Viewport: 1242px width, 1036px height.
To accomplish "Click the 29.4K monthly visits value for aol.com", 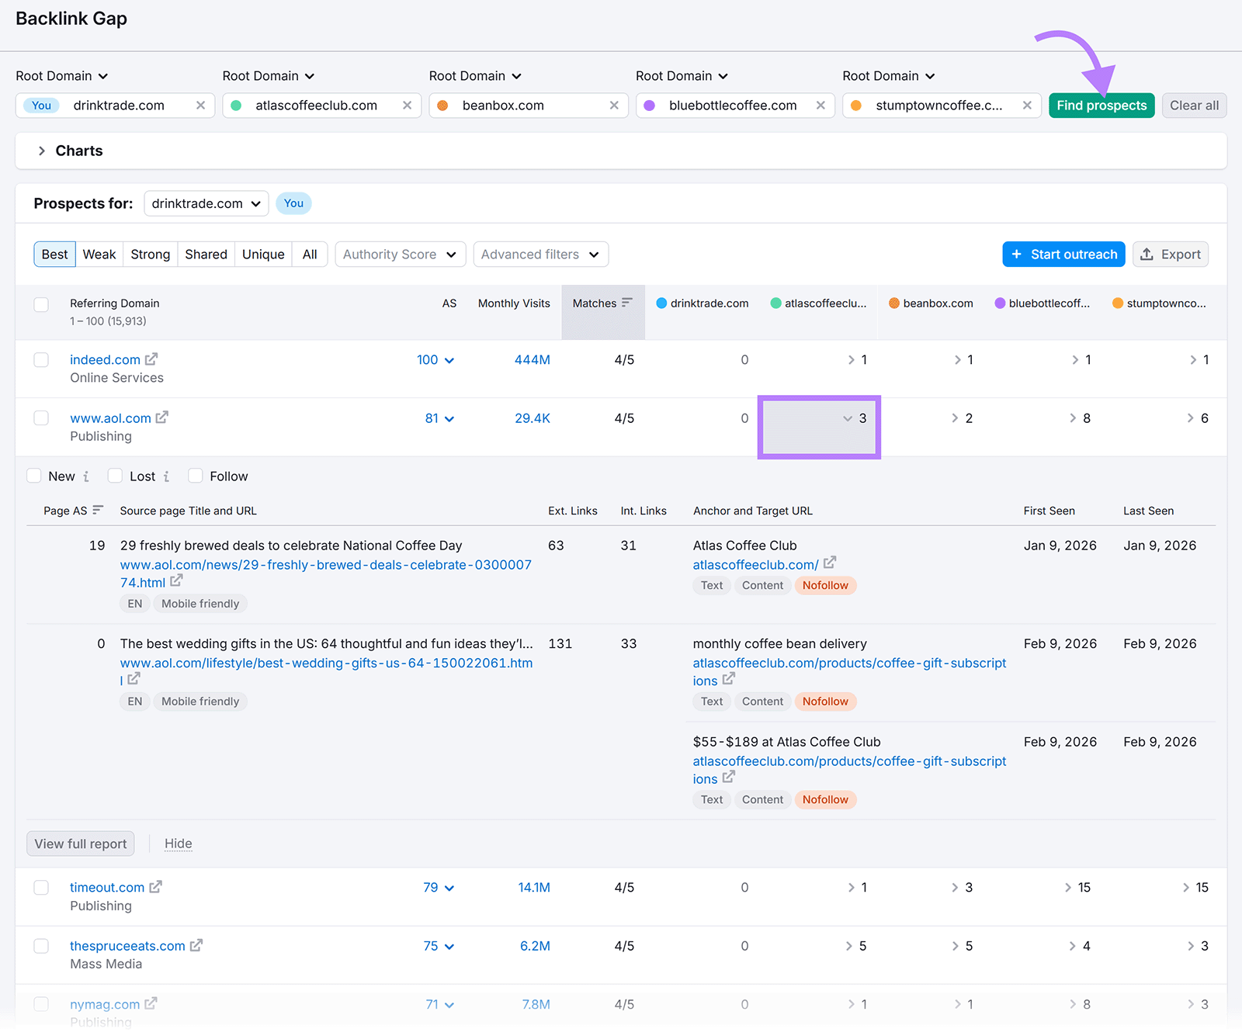I will (x=532, y=418).
